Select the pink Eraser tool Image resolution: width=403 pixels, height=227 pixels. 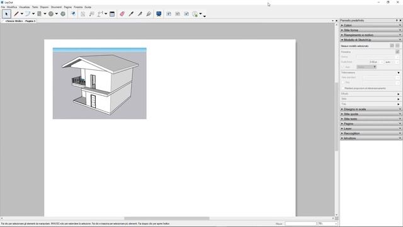click(122, 14)
